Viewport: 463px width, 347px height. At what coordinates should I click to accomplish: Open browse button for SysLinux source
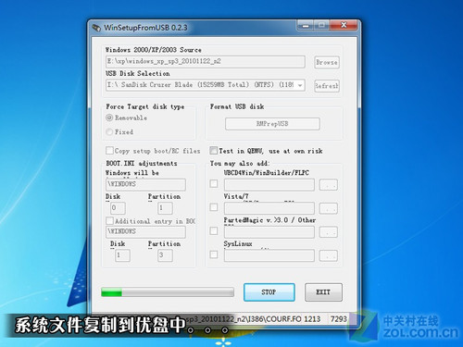click(329, 255)
